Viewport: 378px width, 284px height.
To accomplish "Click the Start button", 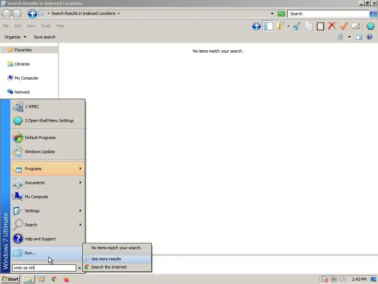I will point(10,280).
